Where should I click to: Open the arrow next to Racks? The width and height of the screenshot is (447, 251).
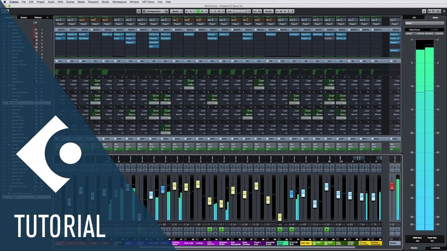pyautogui.click(x=182, y=11)
